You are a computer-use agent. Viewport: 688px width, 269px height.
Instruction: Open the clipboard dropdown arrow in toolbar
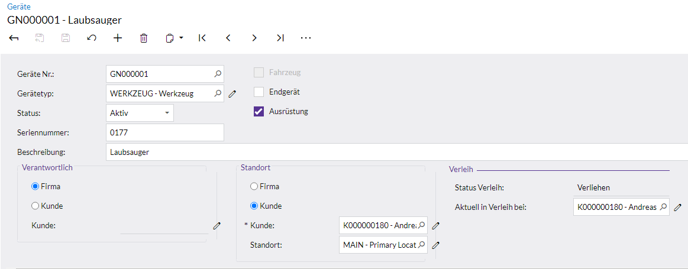181,38
